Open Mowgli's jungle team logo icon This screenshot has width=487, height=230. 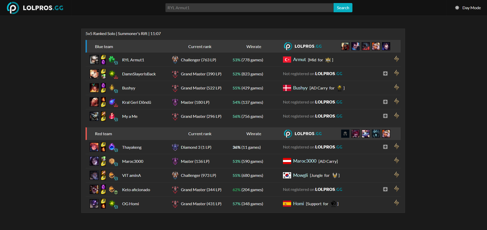click(335, 175)
